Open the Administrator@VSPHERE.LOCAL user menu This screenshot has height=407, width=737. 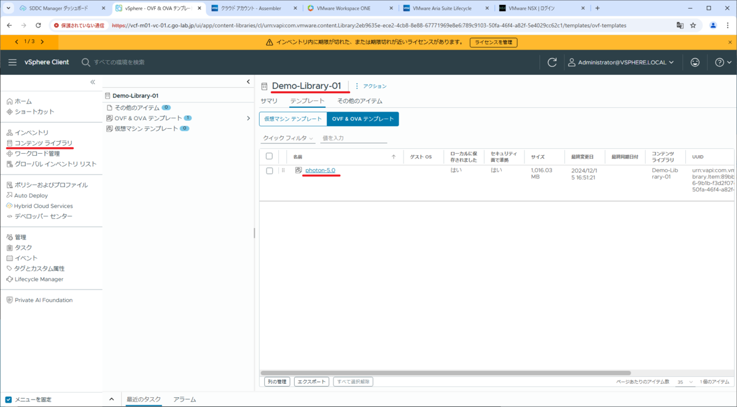pos(620,62)
